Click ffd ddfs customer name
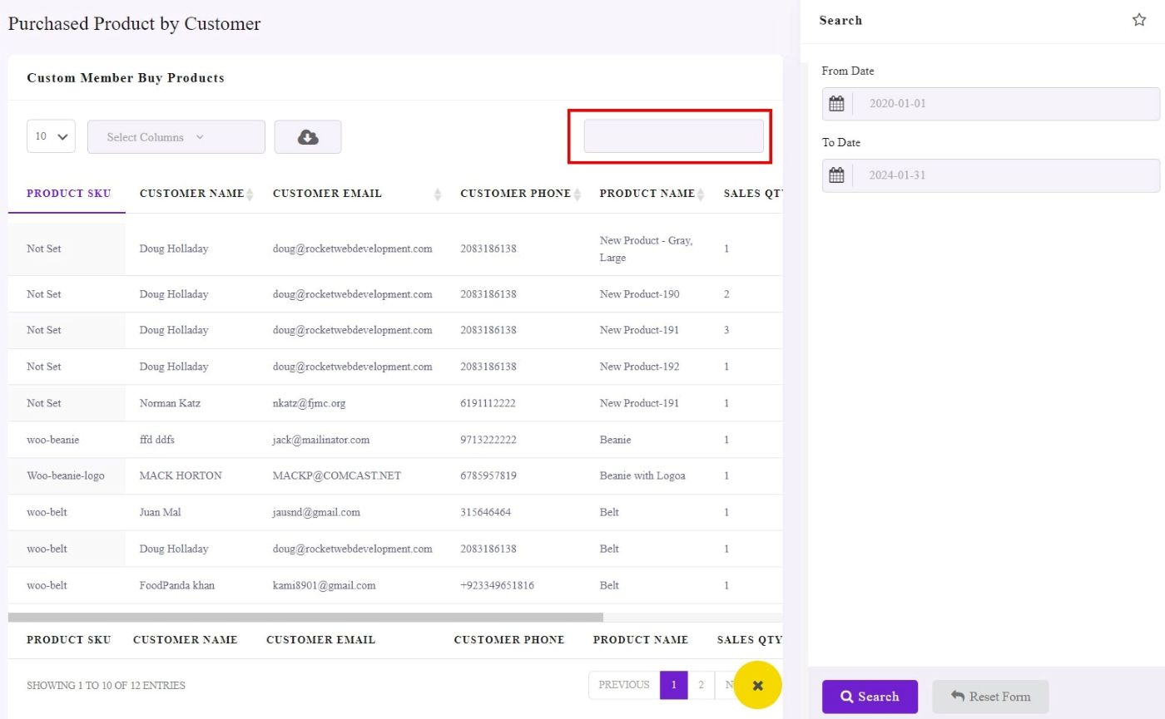This screenshot has width=1165, height=719. point(157,440)
